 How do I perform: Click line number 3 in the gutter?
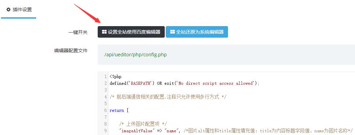106,90
